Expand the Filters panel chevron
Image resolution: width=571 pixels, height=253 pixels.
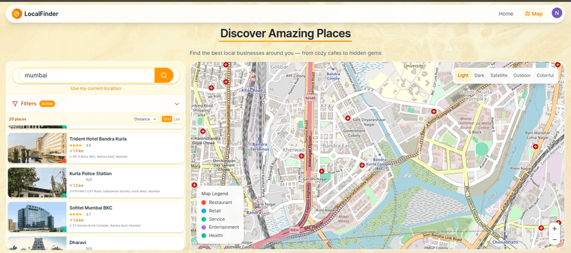click(x=177, y=103)
